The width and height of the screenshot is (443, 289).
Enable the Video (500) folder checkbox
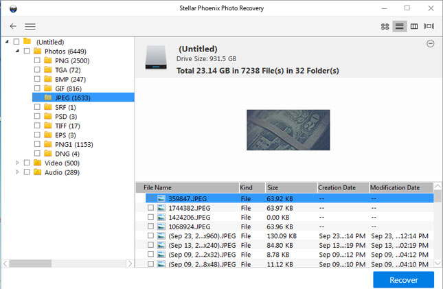tap(27, 163)
